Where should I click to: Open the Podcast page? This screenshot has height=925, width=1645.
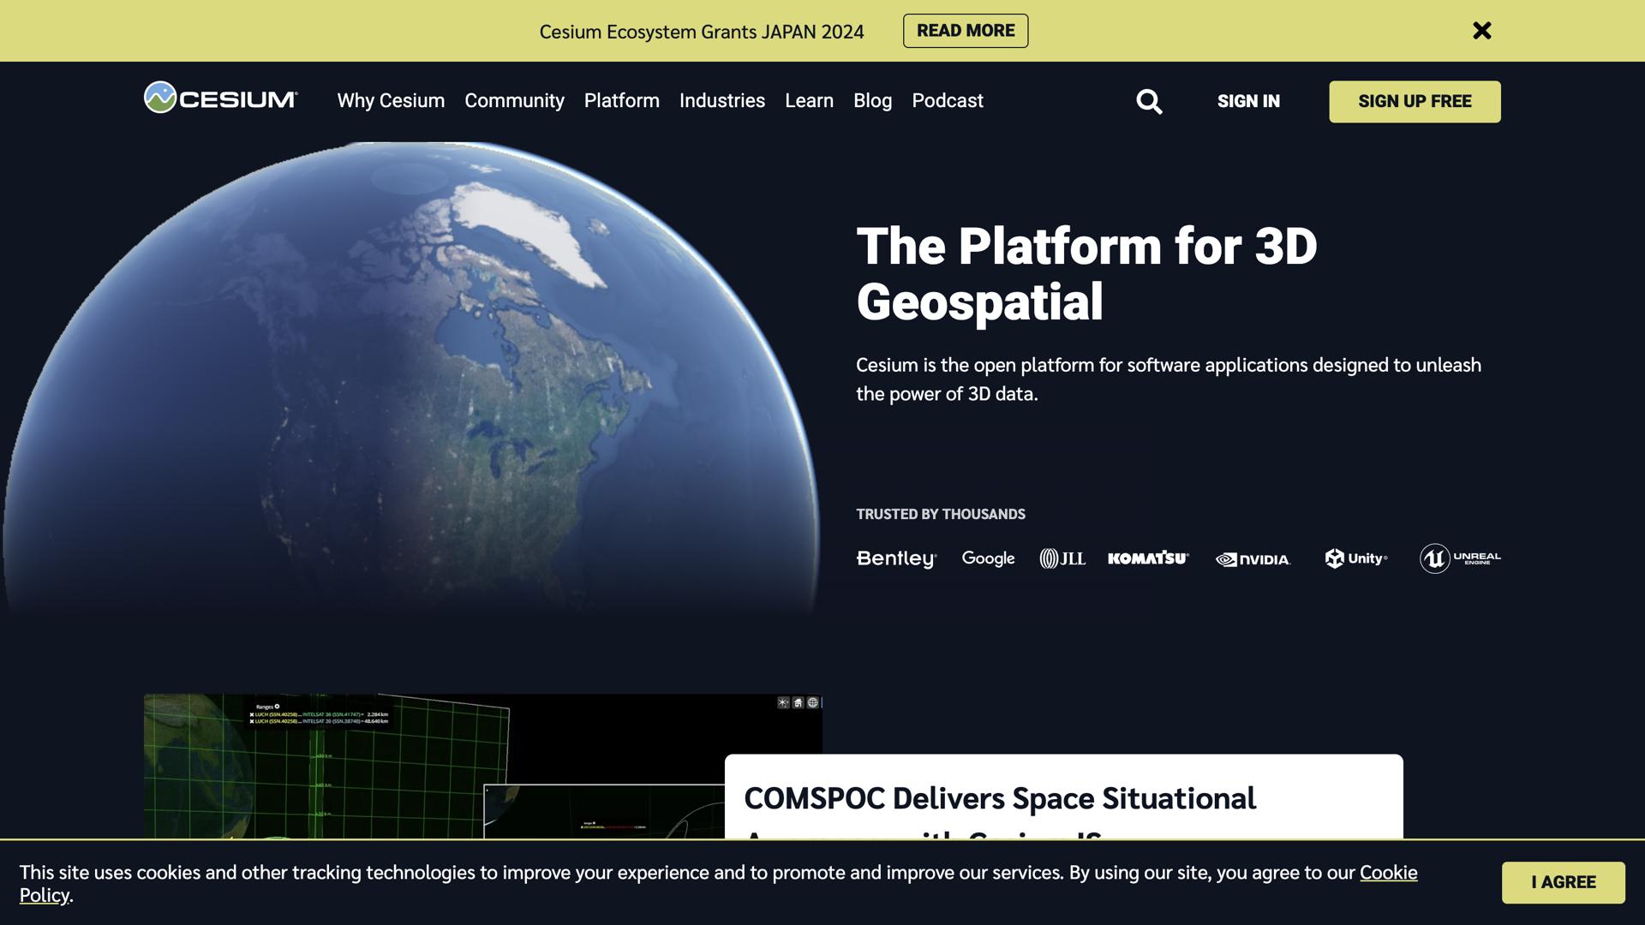[x=948, y=101]
